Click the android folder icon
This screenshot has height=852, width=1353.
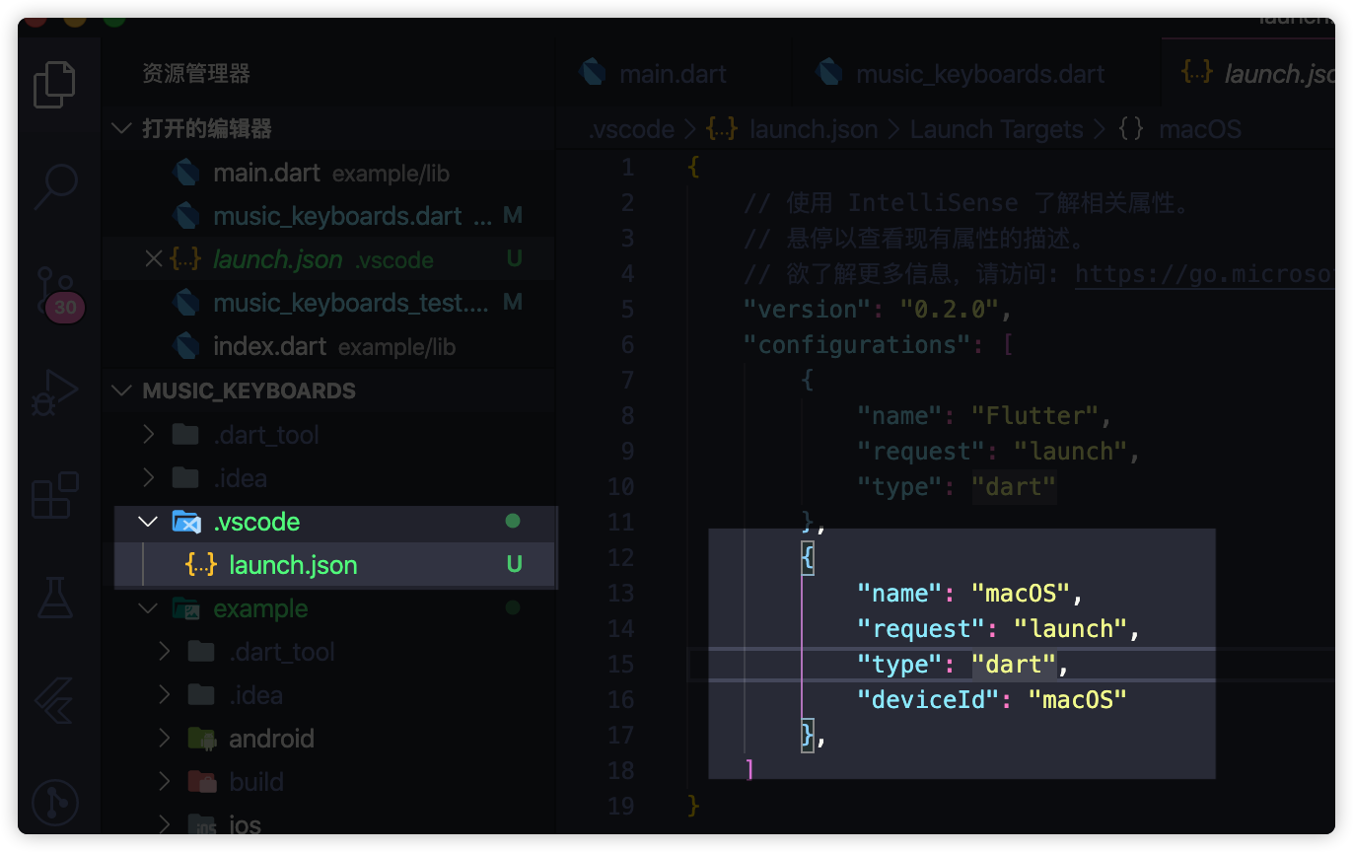[x=202, y=739]
